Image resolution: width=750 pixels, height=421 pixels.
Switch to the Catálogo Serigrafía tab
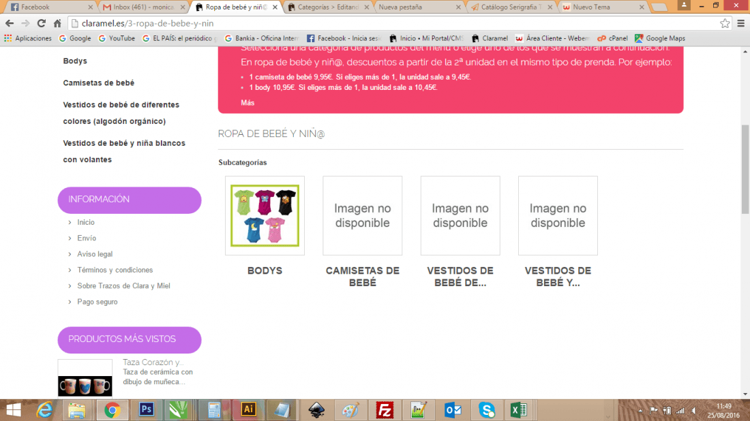tap(509, 7)
